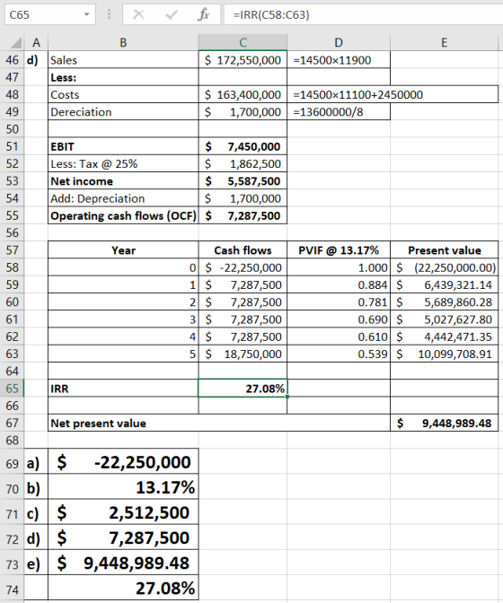Viewport: 503px width, 603px height.
Task: Click the Present value table header
Action: click(x=444, y=250)
